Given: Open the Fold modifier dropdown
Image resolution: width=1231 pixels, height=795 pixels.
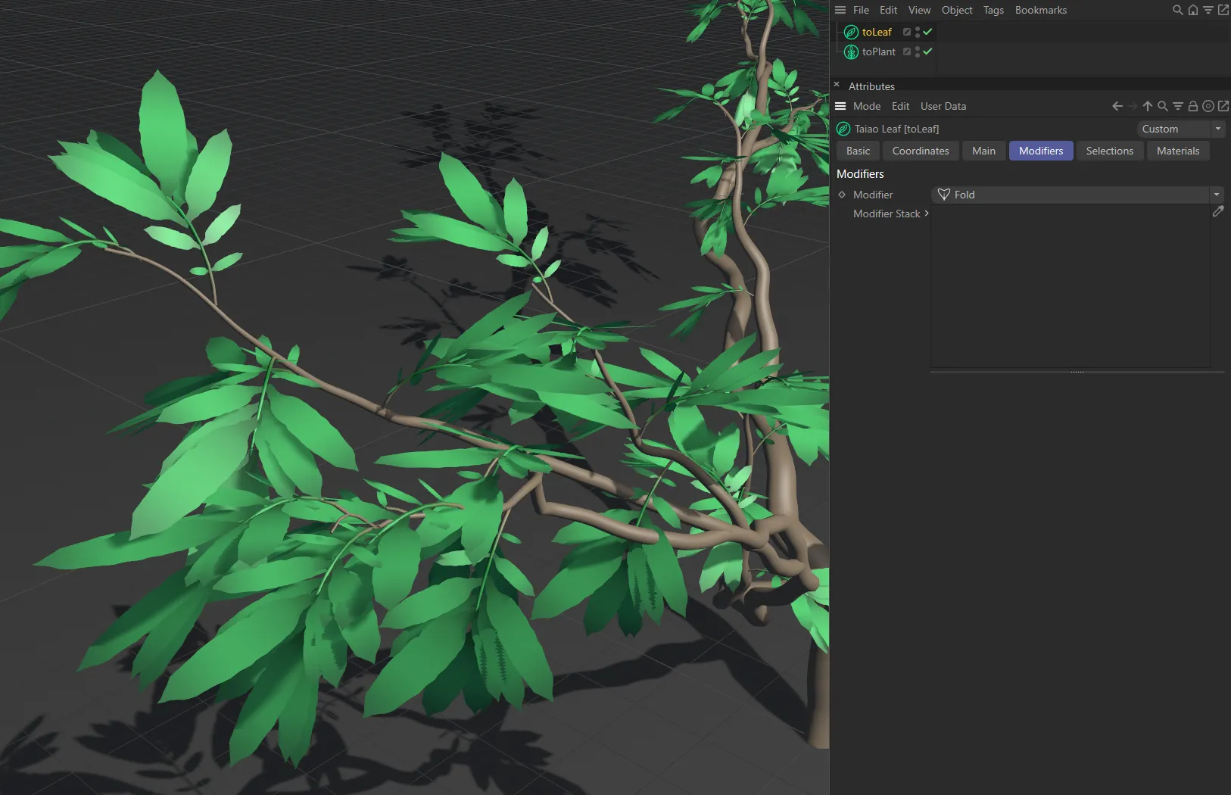Looking at the screenshot, I should click(1216, 195).
